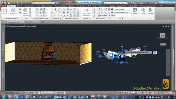176x99 pixels.
Task: Apply solid Intersect in Редактирование тела panel
Action: (x=37, y=15)
